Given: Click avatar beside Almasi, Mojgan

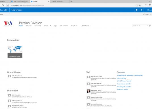Looking at the screenshot, I should click(88, 105).
